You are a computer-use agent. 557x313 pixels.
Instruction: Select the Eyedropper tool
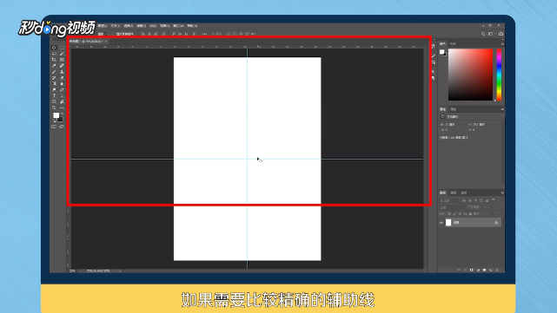click(54, 66)
